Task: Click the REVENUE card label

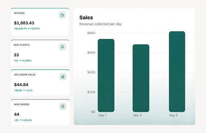Action: [19, 13]
